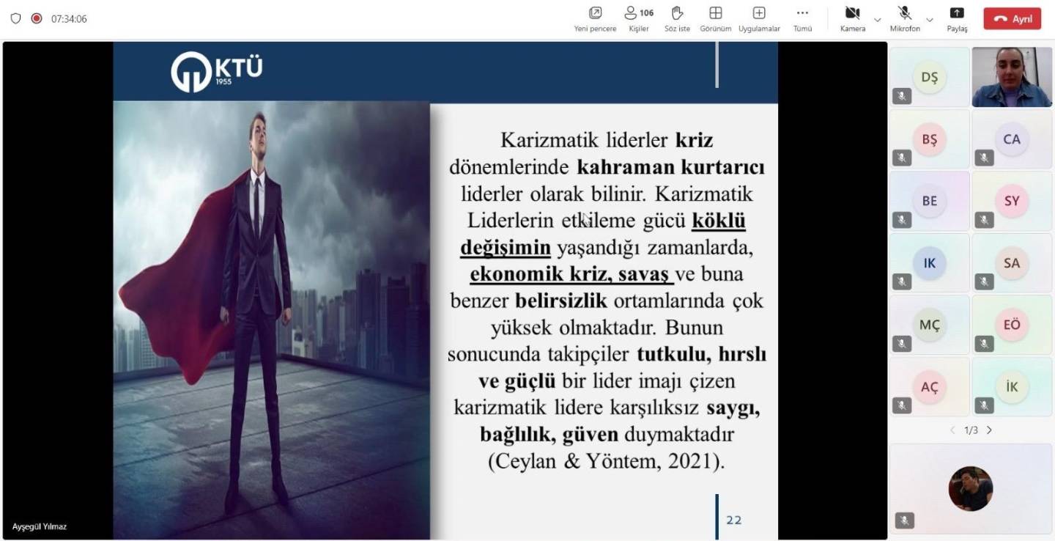
Task: Select participant tile İK
Action: (x=1012, y=387)
